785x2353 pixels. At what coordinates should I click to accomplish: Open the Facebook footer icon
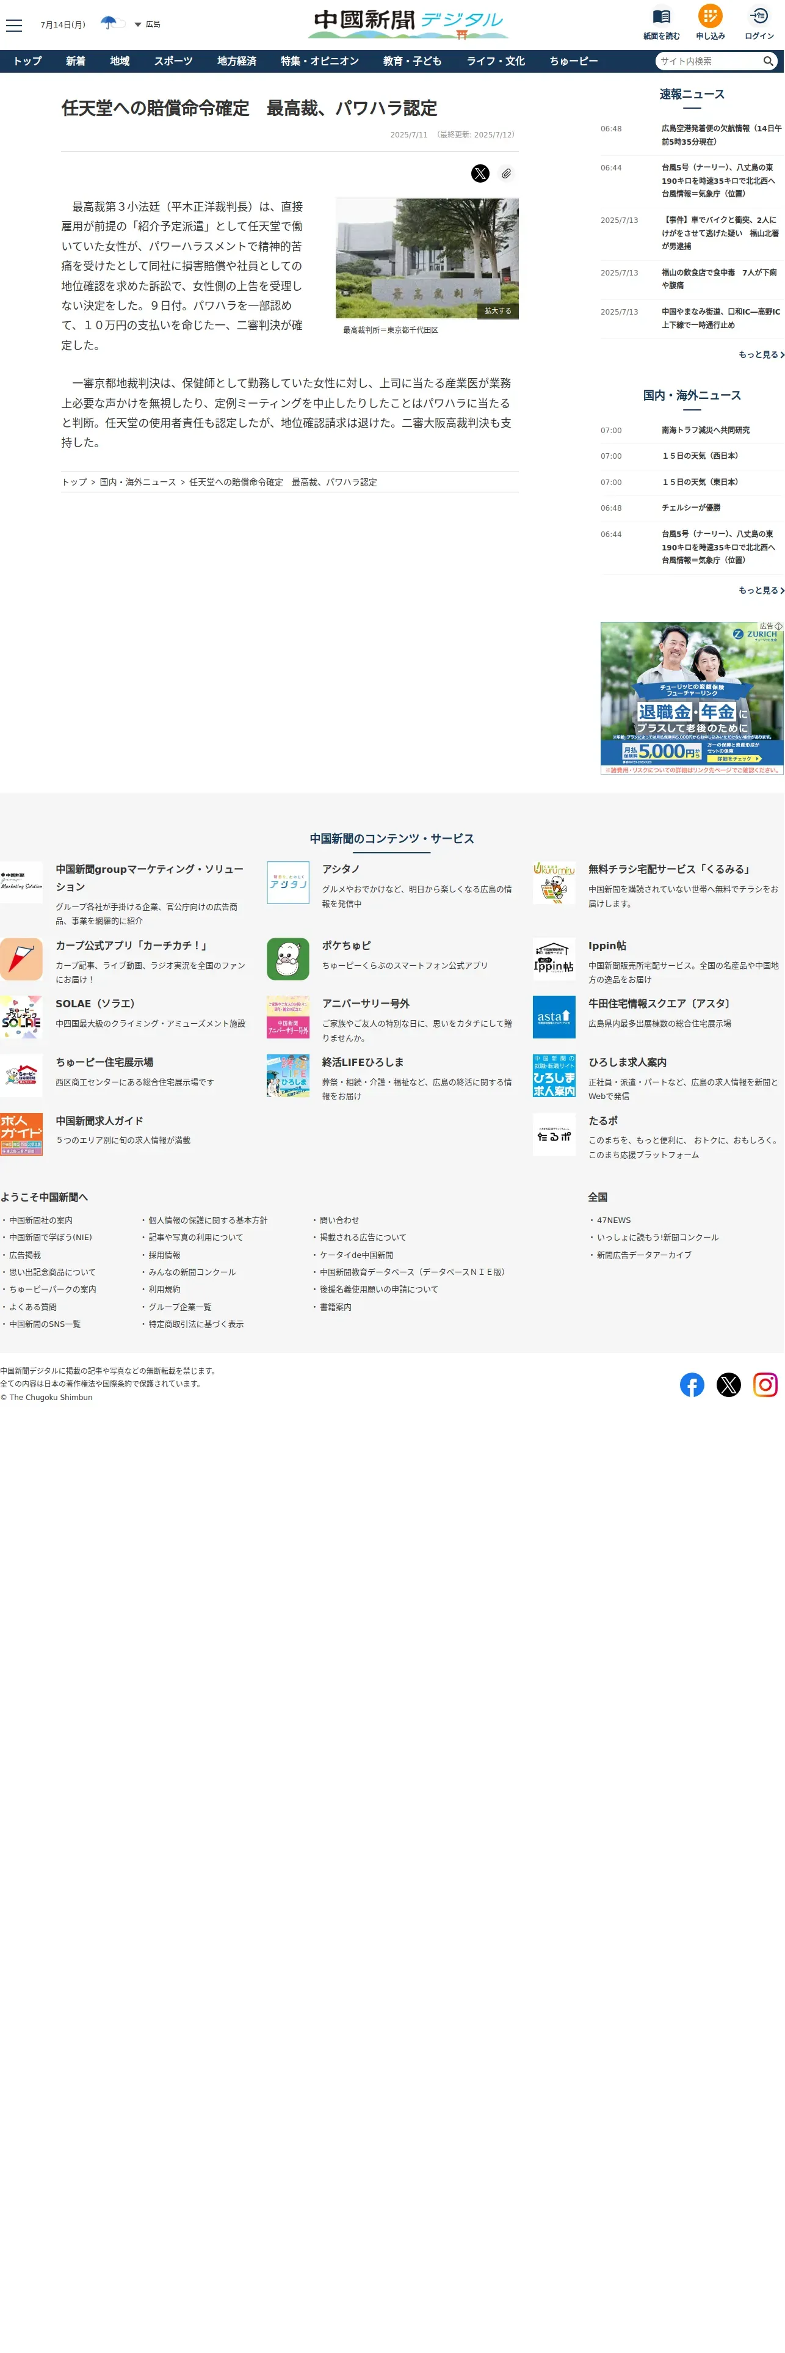(x=692, y=1385)
